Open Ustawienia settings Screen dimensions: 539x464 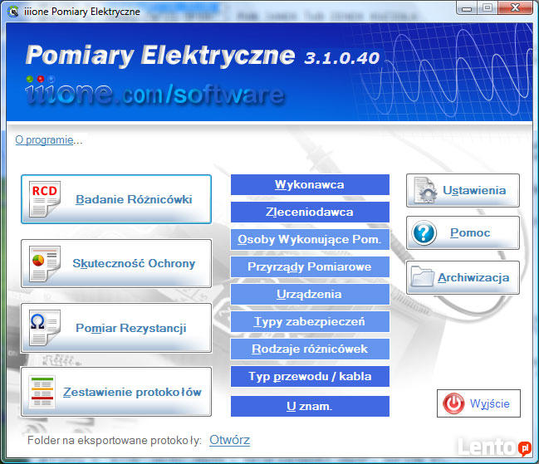[x=463, y=190]
